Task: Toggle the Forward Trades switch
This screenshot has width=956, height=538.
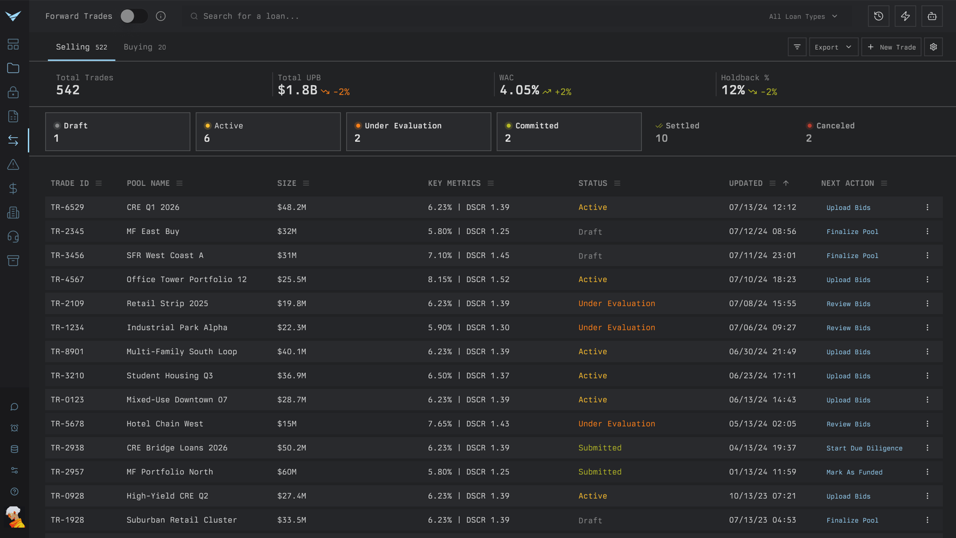Action: point(134,16)
